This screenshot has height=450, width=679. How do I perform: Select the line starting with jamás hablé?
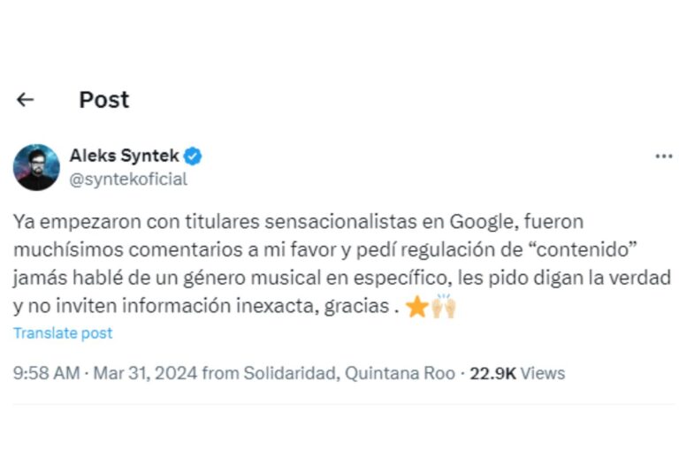click(341, 278)
